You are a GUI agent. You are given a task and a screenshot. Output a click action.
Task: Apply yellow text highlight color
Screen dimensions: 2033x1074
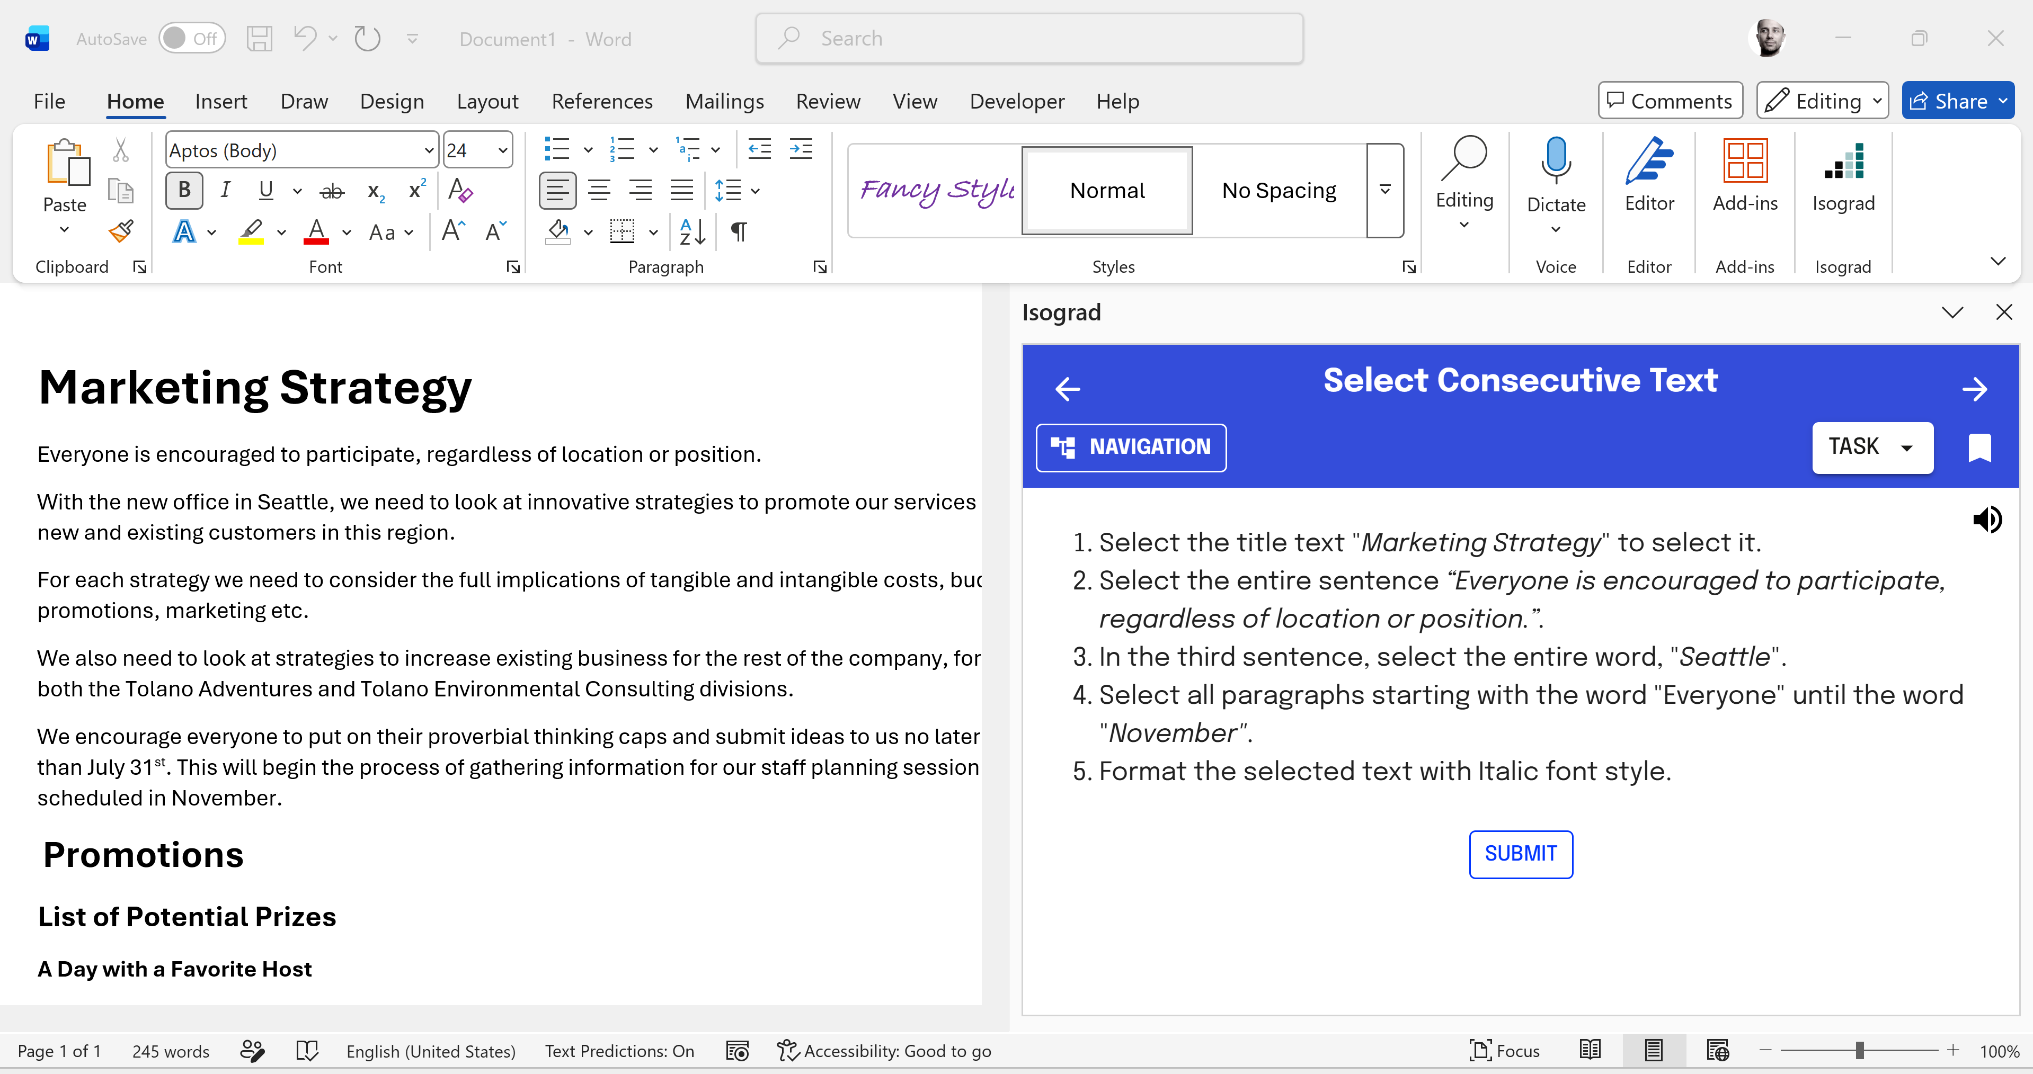click(x=251, y=232)
